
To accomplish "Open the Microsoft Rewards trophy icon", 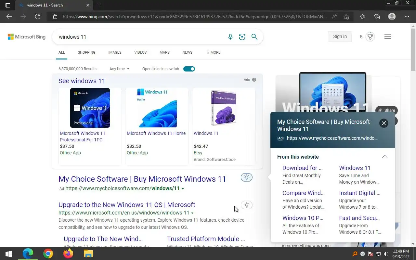I will (370, 37).
